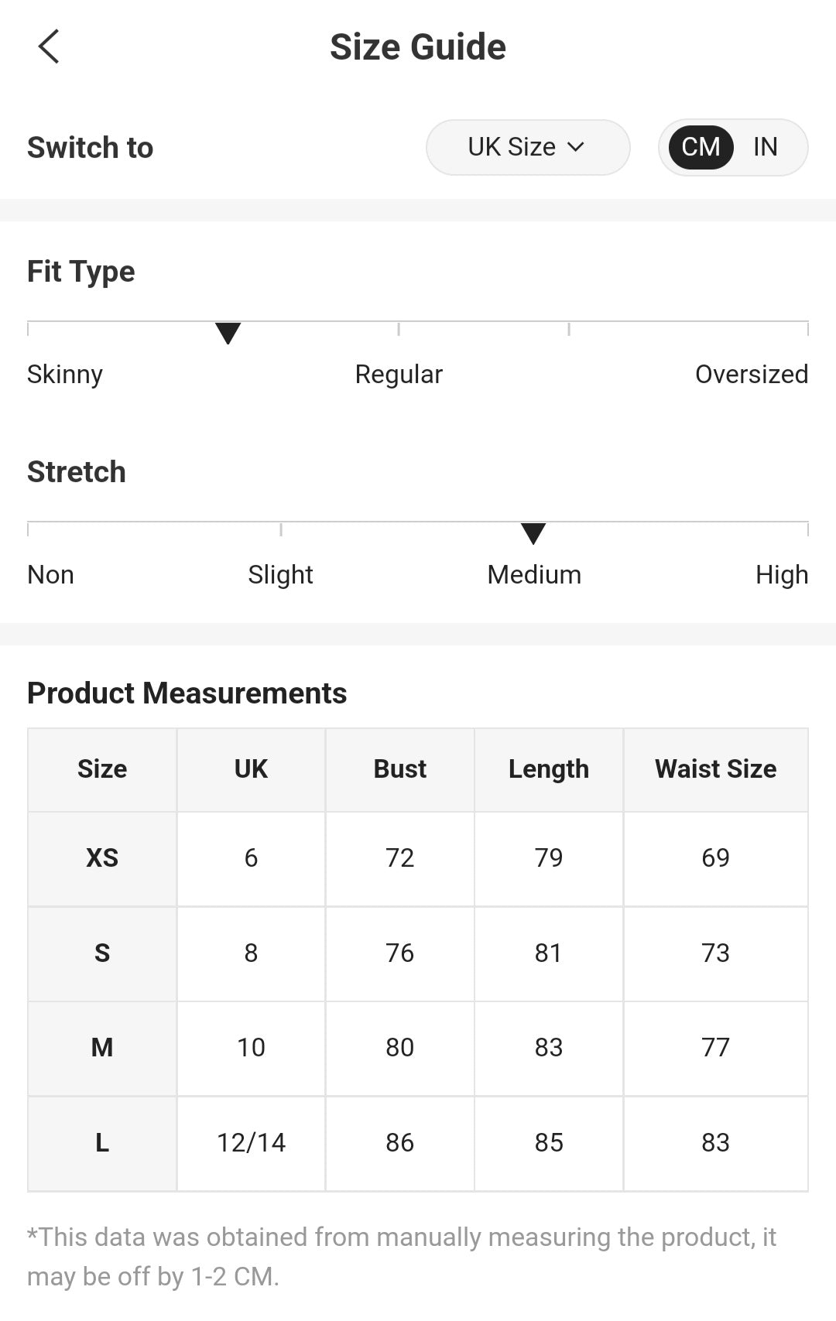Click the High stretch label
Image resolution: width=836 pixels, height=1321 pixels.
(782, 575)
